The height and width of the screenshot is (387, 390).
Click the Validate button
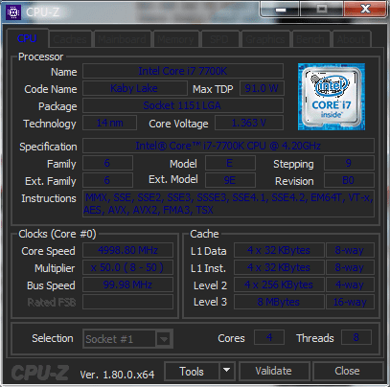pyautogui.click(x=274, y=371)
